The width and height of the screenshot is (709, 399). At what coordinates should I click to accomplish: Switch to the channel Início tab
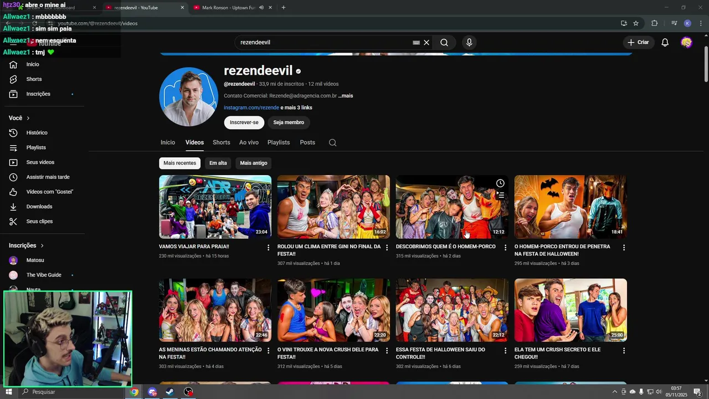click(x=168, y=142)
